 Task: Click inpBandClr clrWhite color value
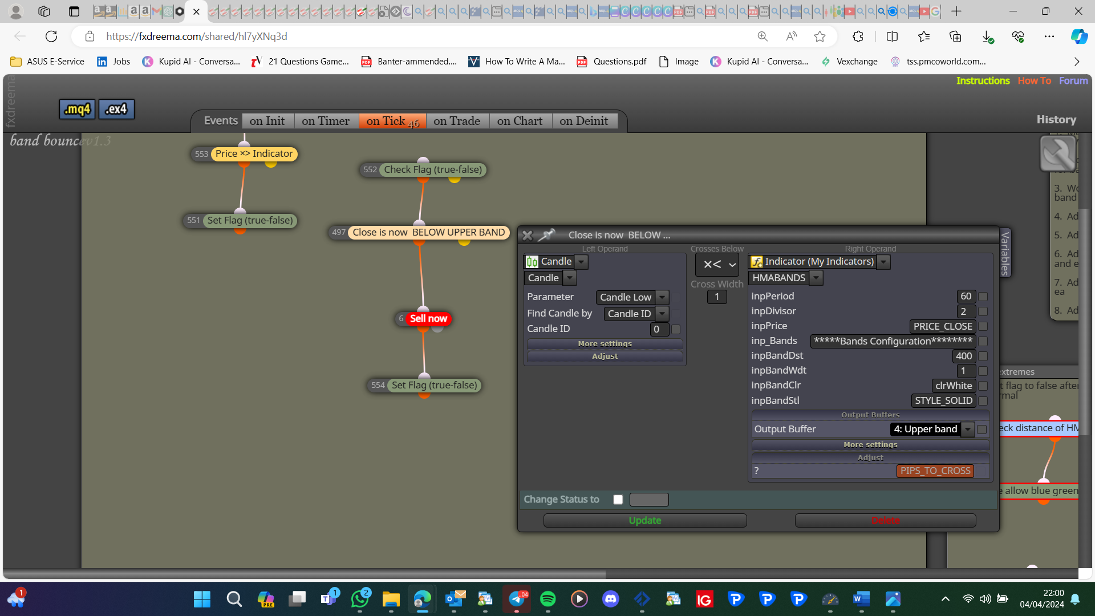[x=954, y=386]
